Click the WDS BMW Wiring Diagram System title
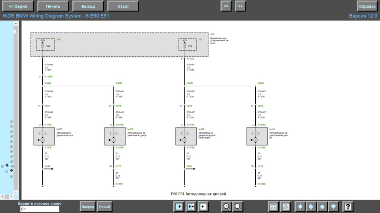The image size is (380, 213). 56,16
